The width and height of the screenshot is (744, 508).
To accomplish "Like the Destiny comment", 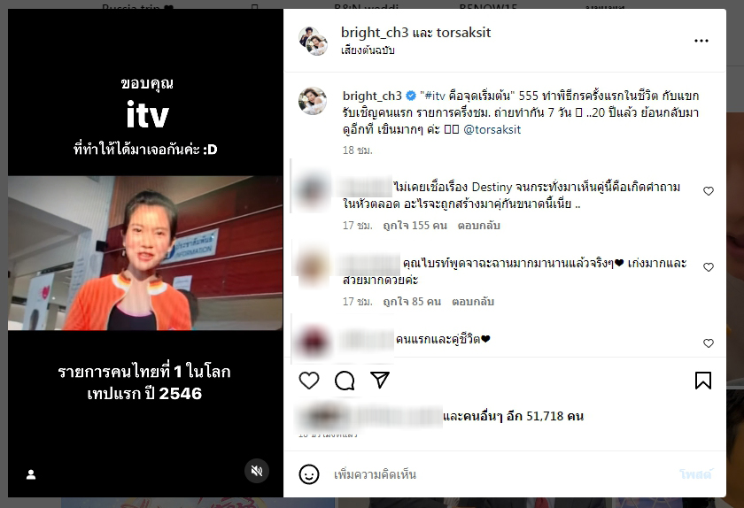I will (x=708, y=191).
